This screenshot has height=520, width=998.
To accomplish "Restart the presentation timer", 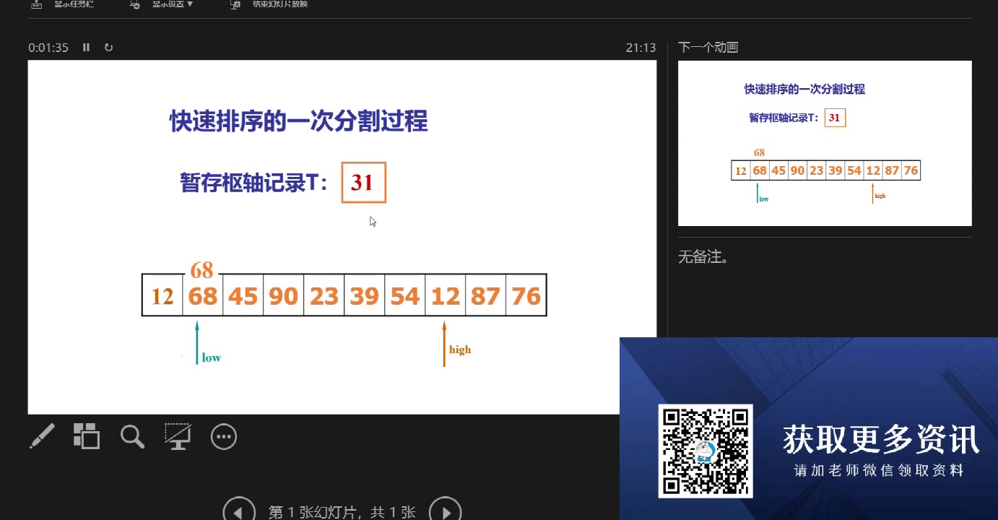I will pyautogui.click(x=108, y=47).
